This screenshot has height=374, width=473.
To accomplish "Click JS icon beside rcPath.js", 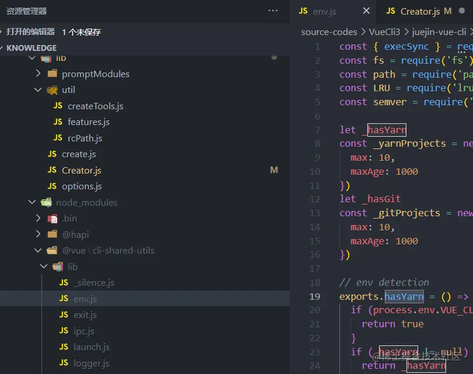I will 58,138.
